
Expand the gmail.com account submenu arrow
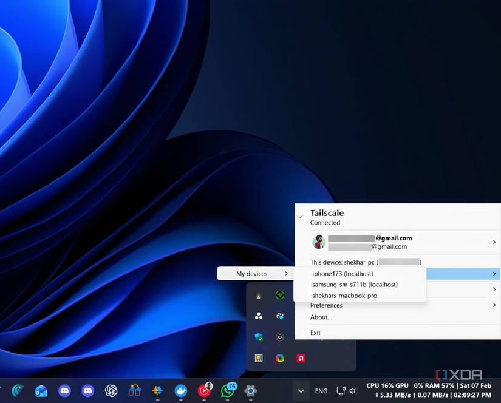pos(494,242)
